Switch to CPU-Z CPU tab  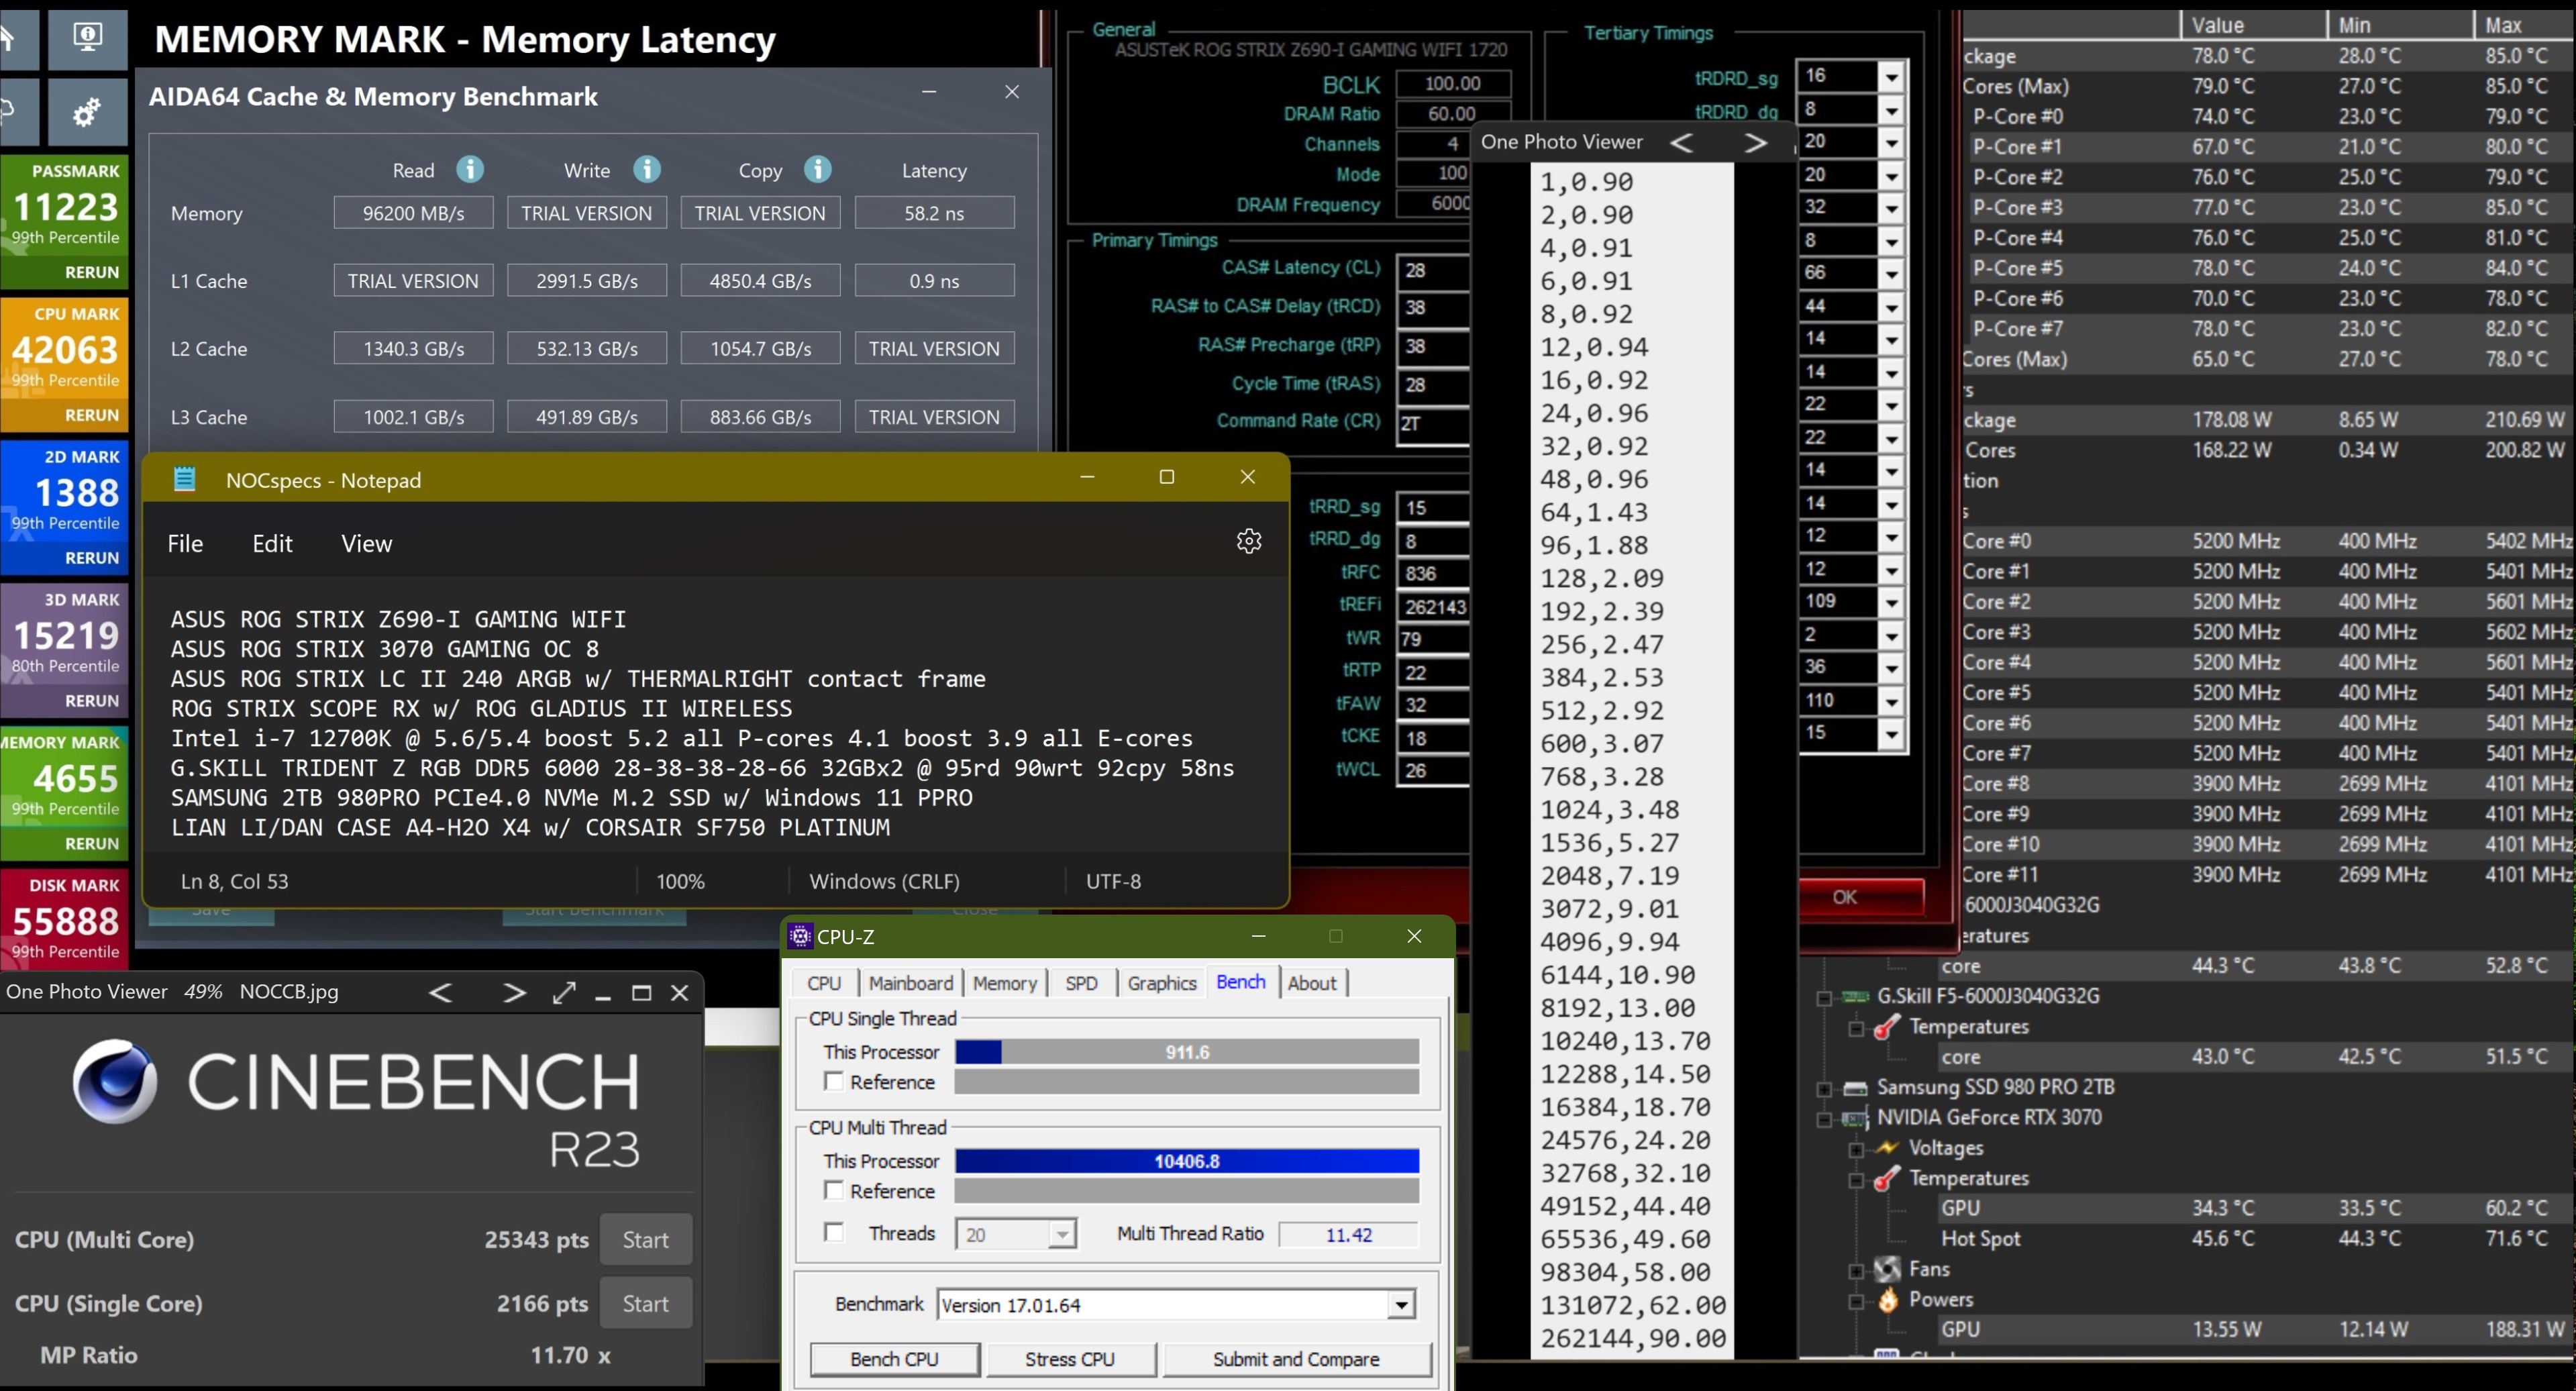pos(824,983)
